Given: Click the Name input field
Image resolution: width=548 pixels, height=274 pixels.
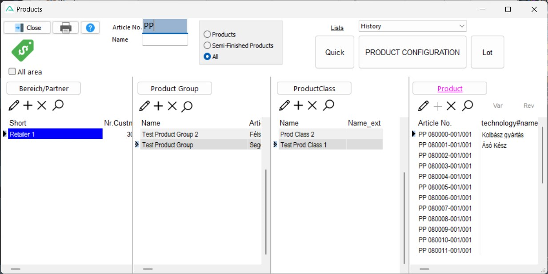Looking at the screenshot, I should click(165, 40).
